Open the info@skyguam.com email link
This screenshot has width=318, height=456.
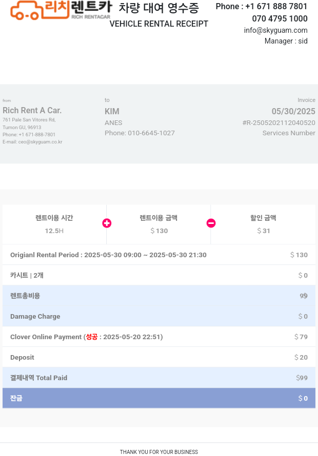click(x=275, y=30)
